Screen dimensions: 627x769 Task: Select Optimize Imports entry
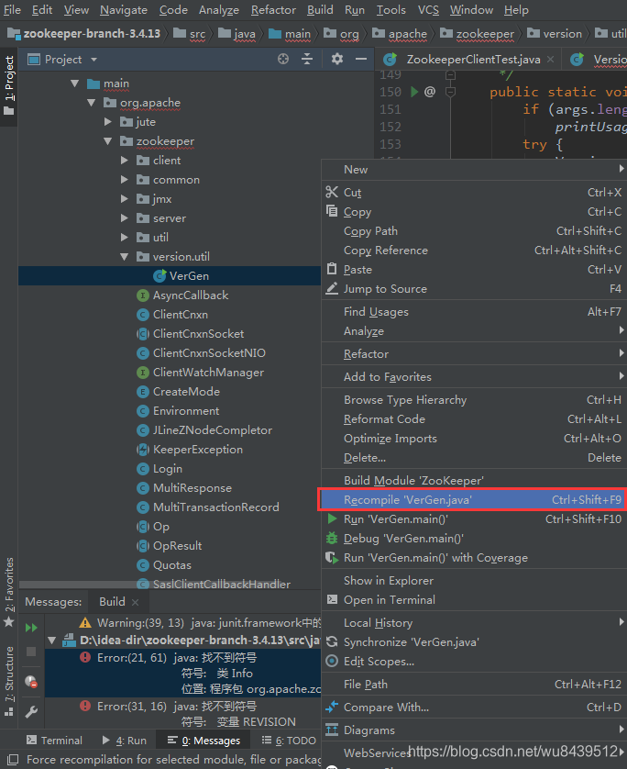(x=474, y=439)
